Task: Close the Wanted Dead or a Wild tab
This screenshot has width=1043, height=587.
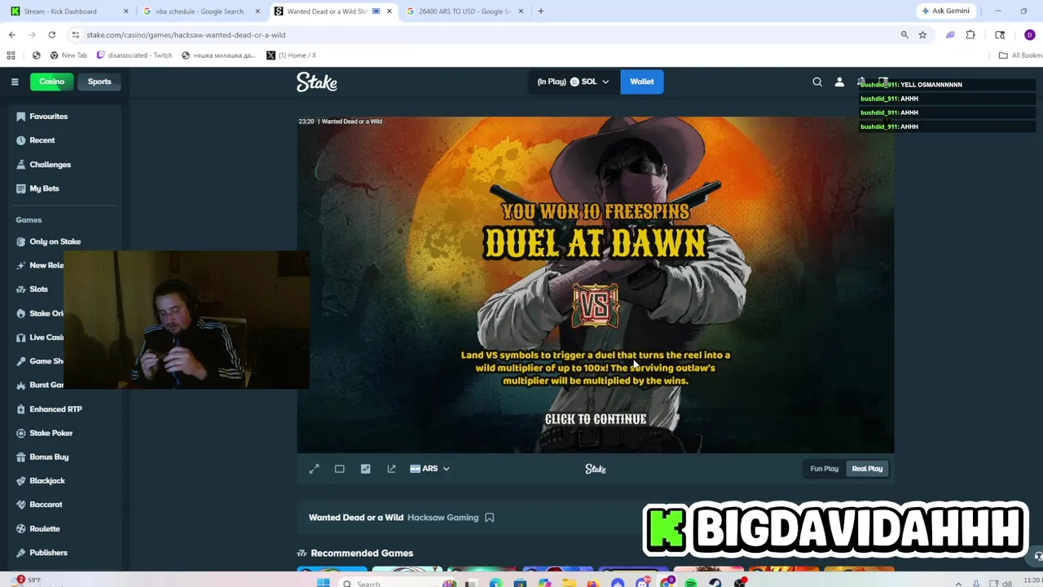Action: click(389, 11)
